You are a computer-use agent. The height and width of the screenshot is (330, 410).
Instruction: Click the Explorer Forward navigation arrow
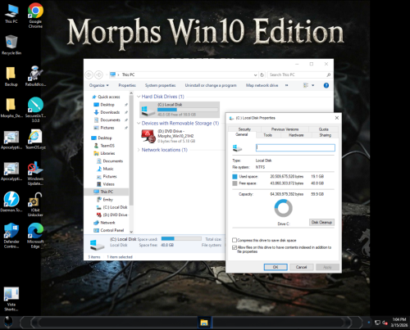[x=98, y=75]
